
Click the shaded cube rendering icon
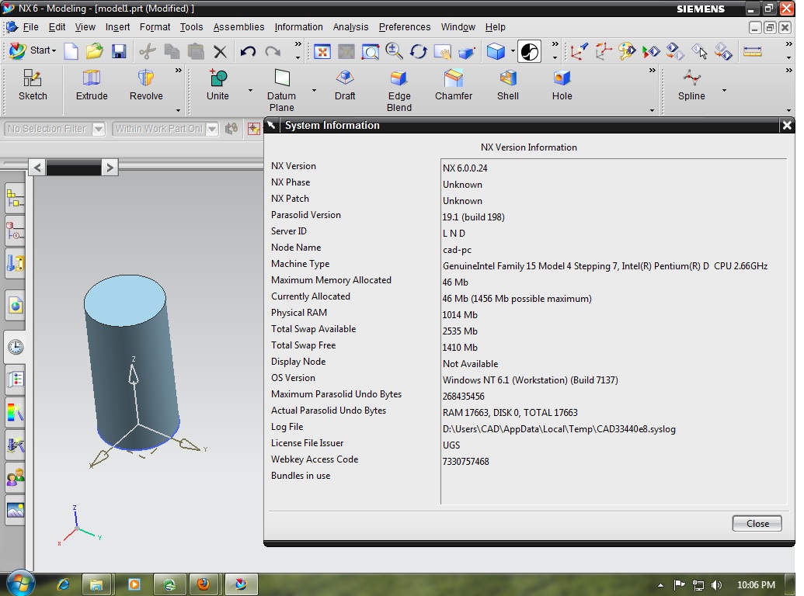496,51
